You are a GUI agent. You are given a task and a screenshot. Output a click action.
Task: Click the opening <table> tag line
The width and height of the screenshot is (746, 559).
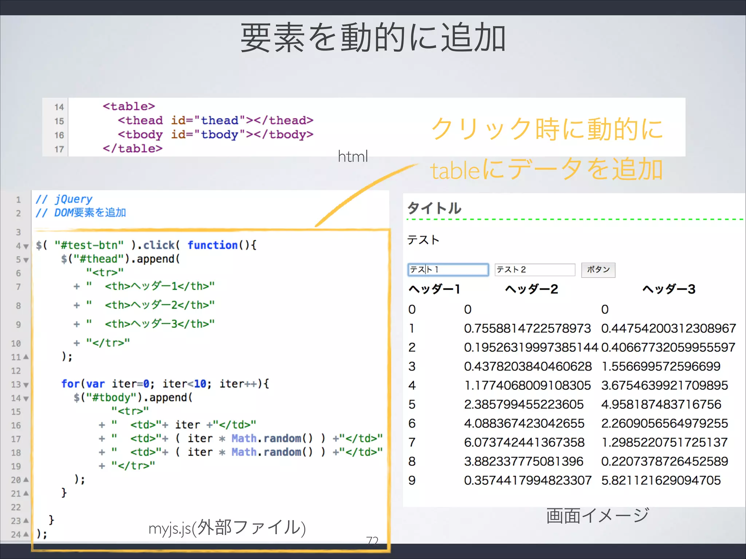(x=129, y=106)
